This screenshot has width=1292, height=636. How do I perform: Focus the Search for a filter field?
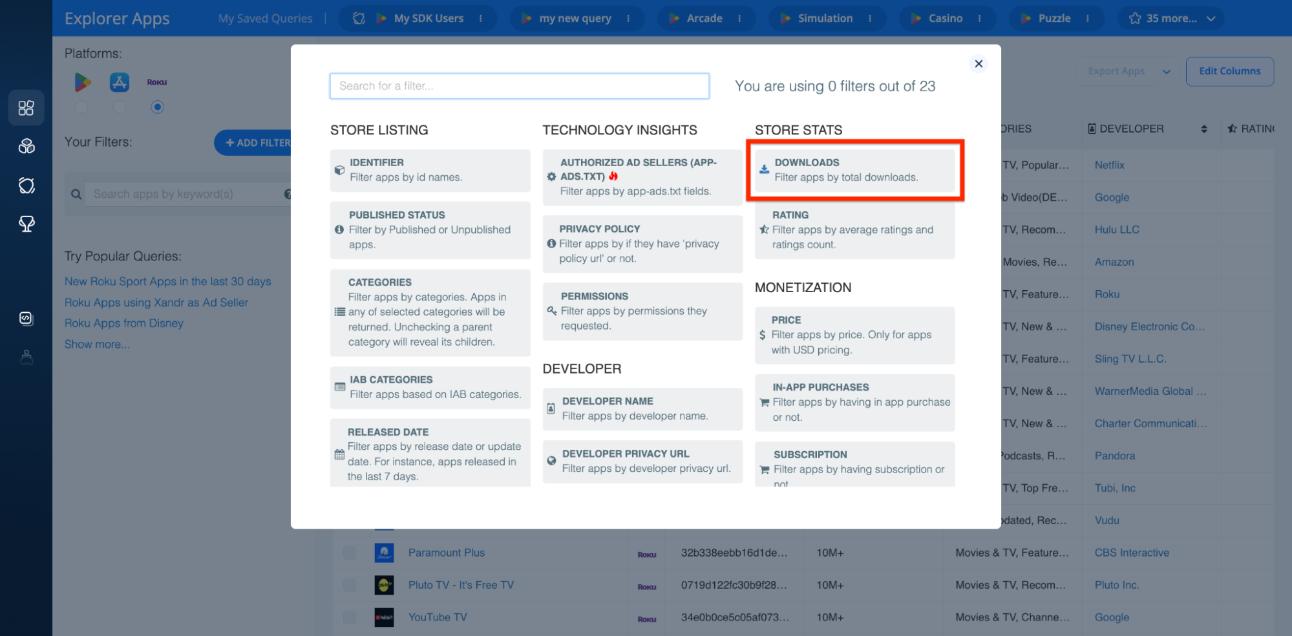click(519, 86)
